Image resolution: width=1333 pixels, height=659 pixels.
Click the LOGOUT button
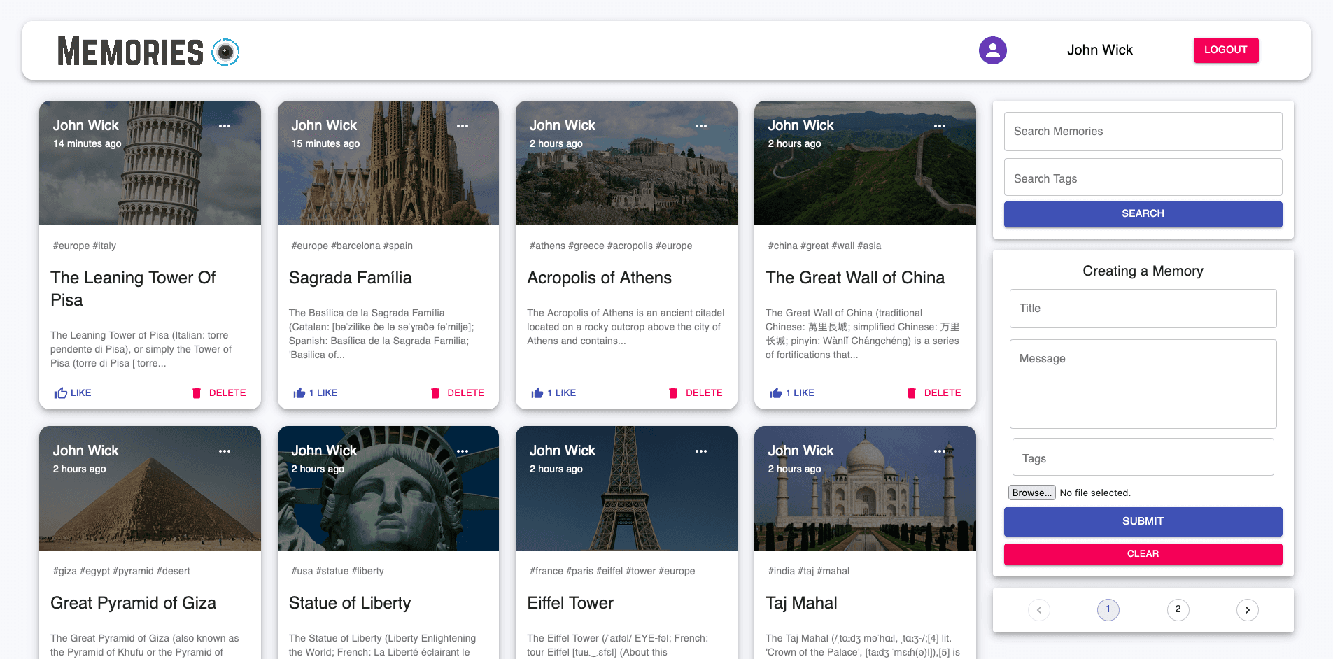1225,50
